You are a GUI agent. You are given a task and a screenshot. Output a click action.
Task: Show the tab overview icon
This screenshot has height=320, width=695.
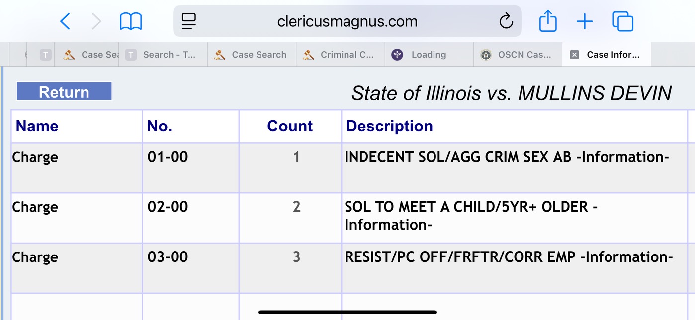[623, 21]
